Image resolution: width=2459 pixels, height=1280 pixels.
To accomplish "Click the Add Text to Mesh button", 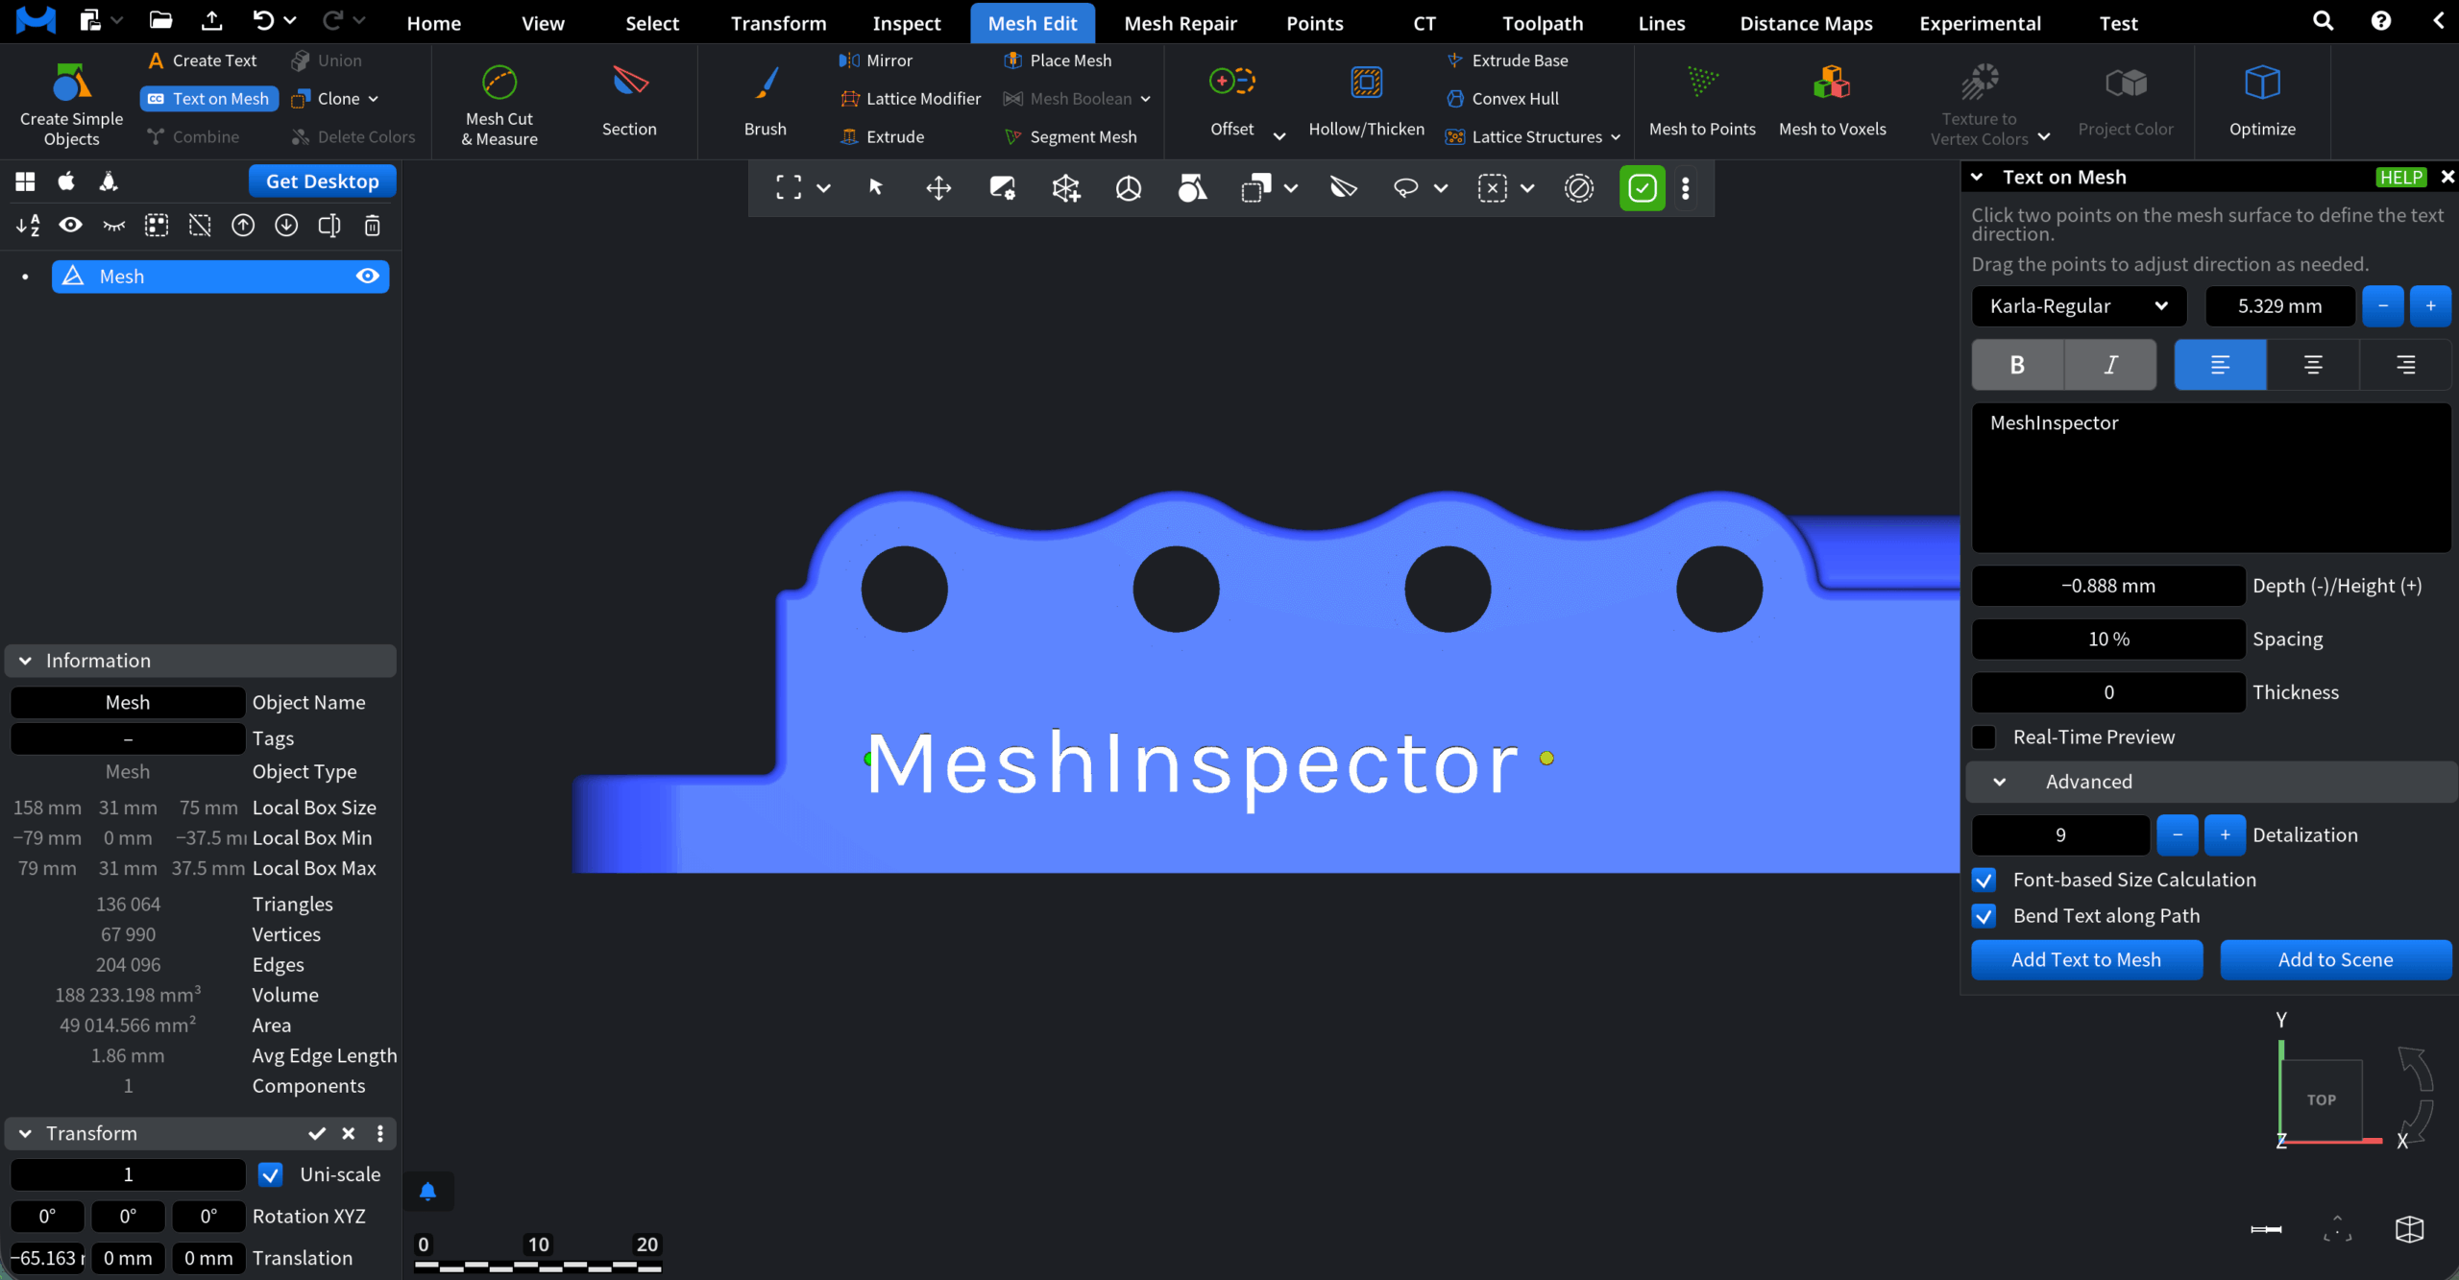I will (2086, 959).
